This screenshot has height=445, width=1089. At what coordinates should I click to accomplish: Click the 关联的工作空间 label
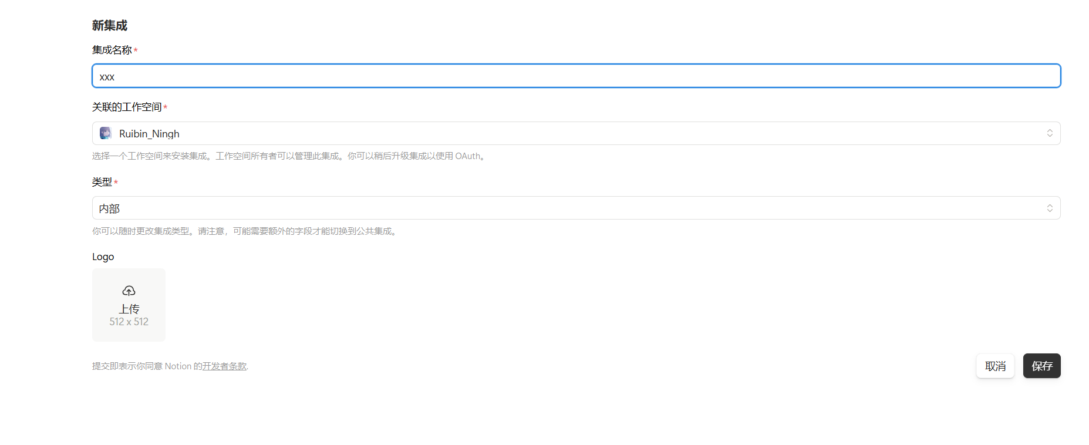pos(127,107)
